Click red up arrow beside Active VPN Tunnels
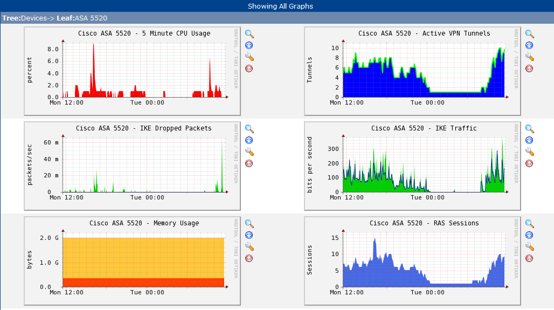 pyautogui.click(x=529, y=68)
